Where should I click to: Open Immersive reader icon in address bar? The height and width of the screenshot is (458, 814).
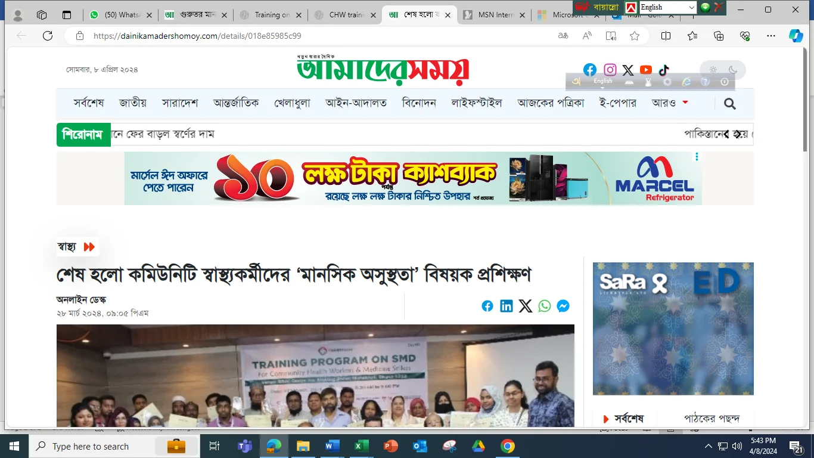[611, 36]
